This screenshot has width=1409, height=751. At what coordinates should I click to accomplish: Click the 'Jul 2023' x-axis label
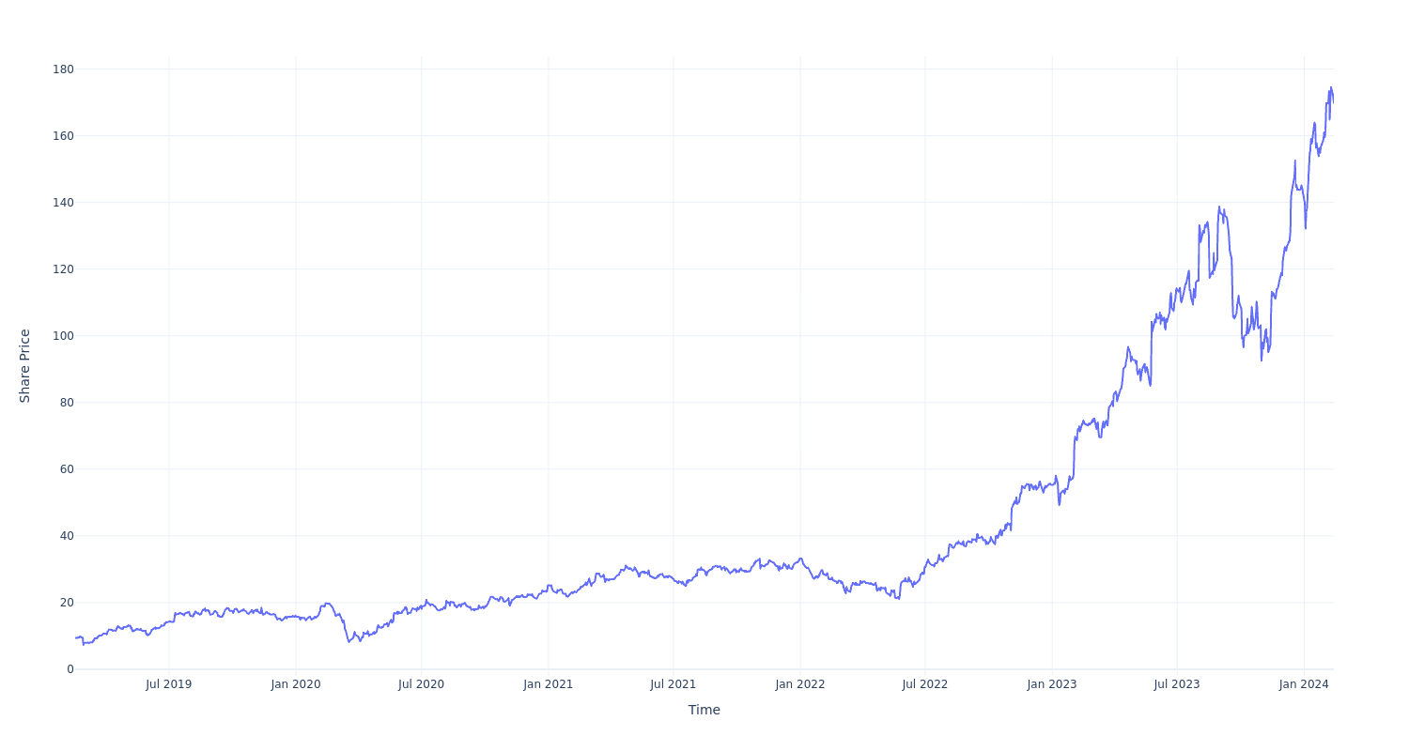1177,684
